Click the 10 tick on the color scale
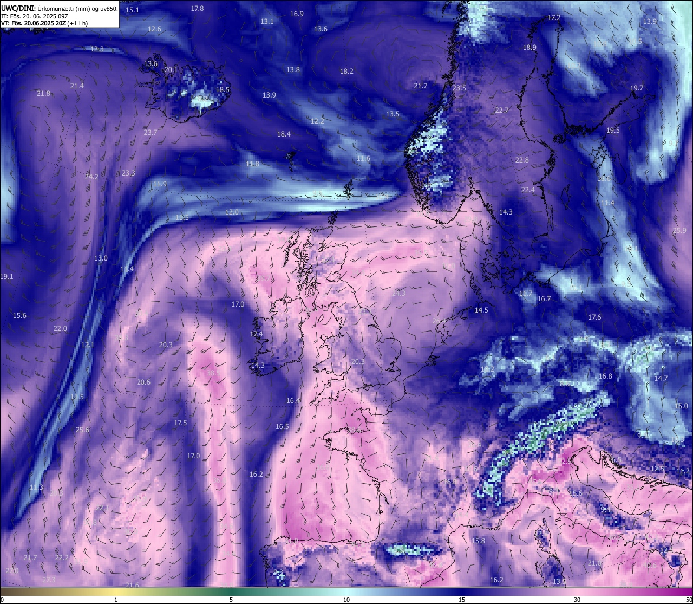Screen dimensions: 693x604 (x=346, y=600)
